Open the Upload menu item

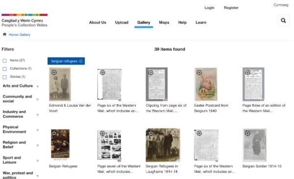tap(122, 22)
